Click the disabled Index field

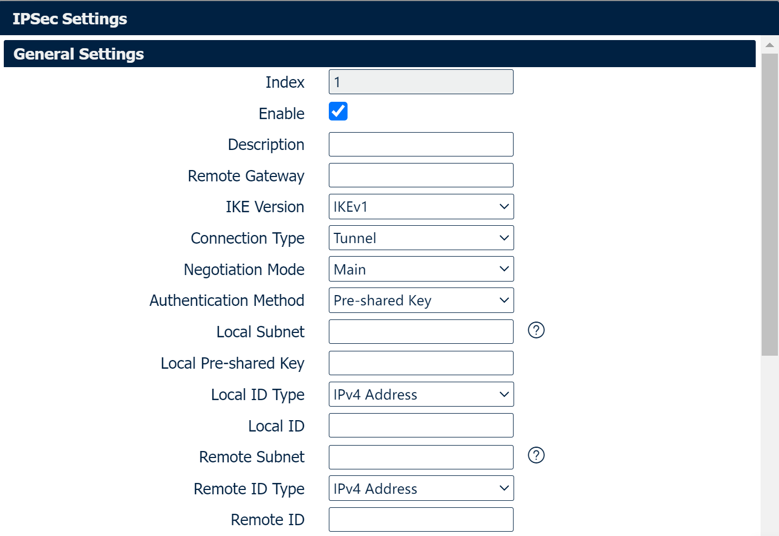pyautogui.click(x=421, y=82)
